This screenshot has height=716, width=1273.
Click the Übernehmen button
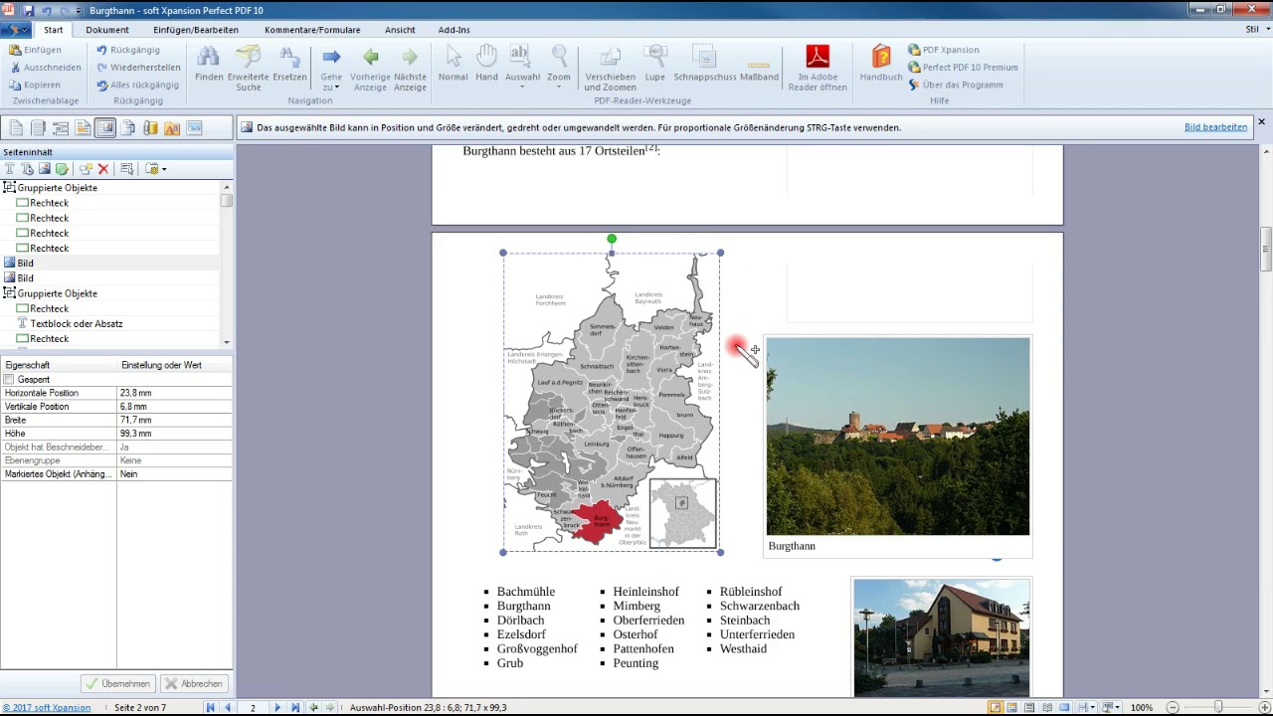click(x=118, y=684)
